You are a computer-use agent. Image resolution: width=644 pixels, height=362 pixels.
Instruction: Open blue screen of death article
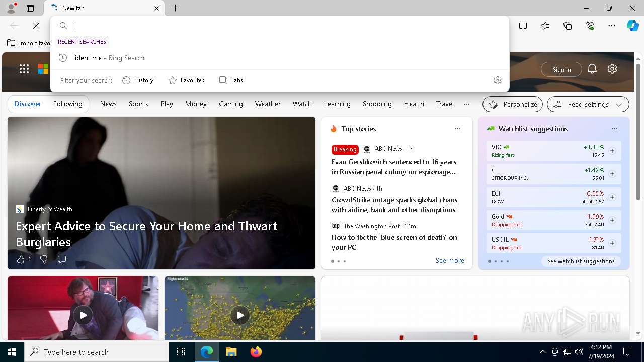[x=394, y=242]
